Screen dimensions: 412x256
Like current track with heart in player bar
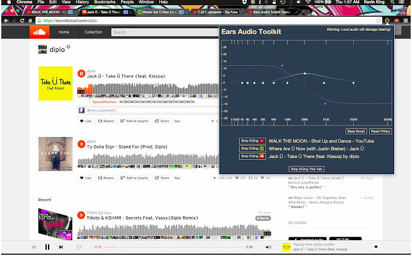point(376,247)
